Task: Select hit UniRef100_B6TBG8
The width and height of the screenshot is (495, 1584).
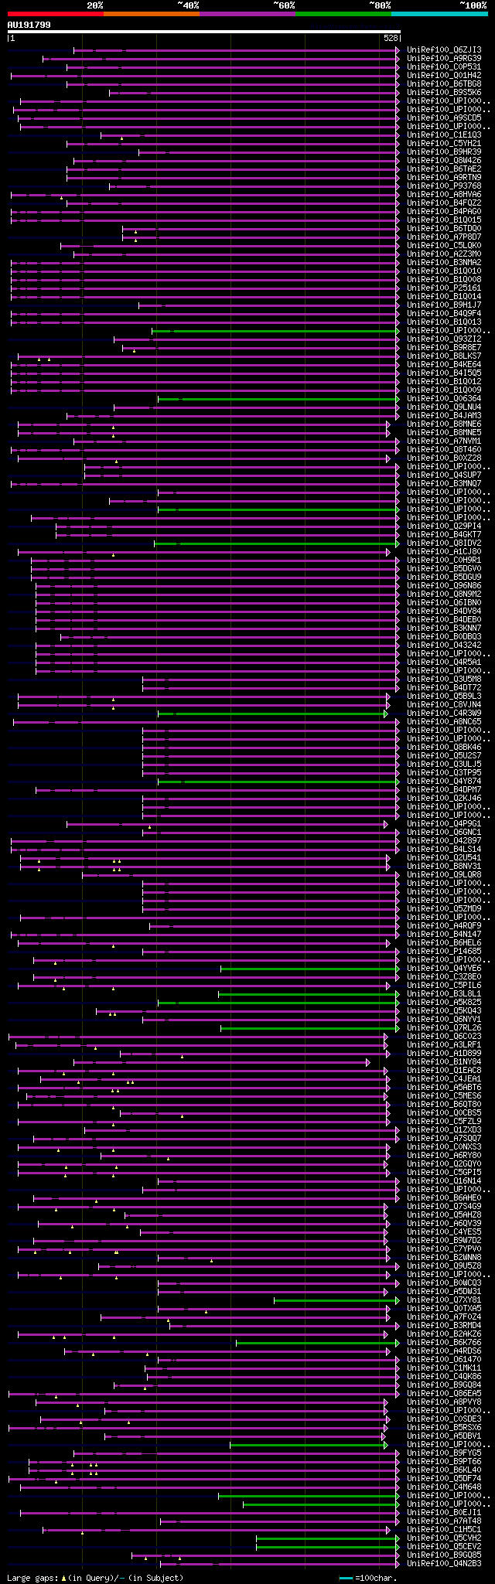Action: [444, 83]
